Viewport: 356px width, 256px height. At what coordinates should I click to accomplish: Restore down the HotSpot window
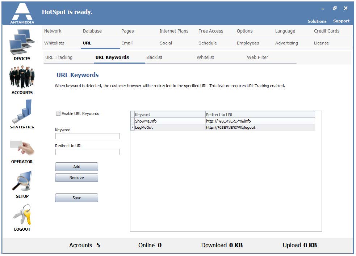[x=335, y=8]
